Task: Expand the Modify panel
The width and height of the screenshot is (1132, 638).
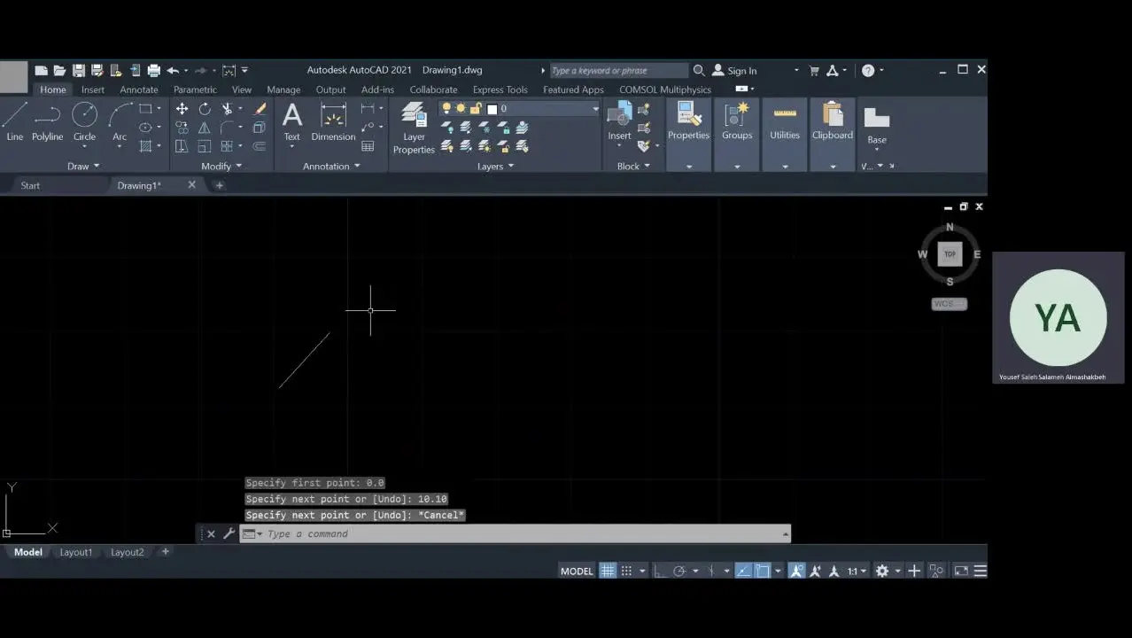Action: pyautogui.click(x=221, y=166)
